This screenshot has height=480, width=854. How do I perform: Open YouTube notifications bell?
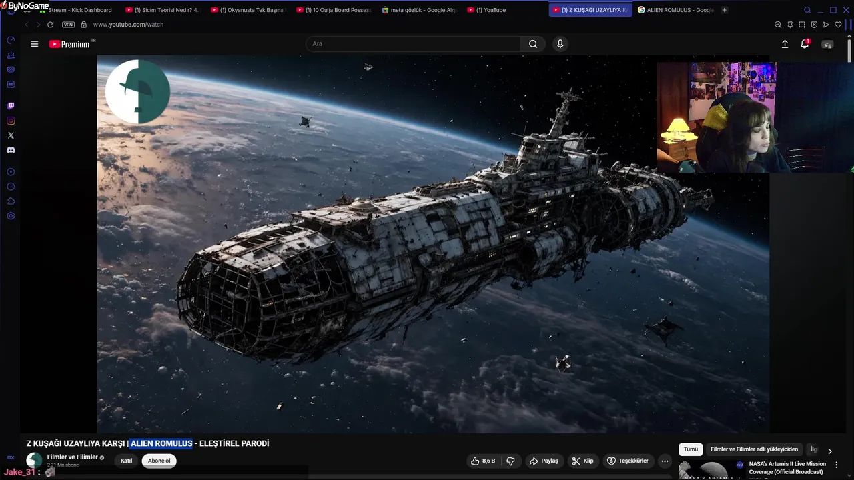(805, 44)
